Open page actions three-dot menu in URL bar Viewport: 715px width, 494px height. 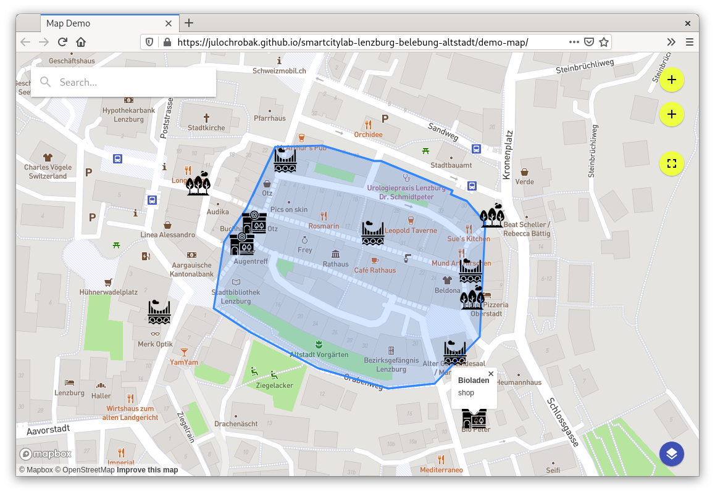(574, 42)
